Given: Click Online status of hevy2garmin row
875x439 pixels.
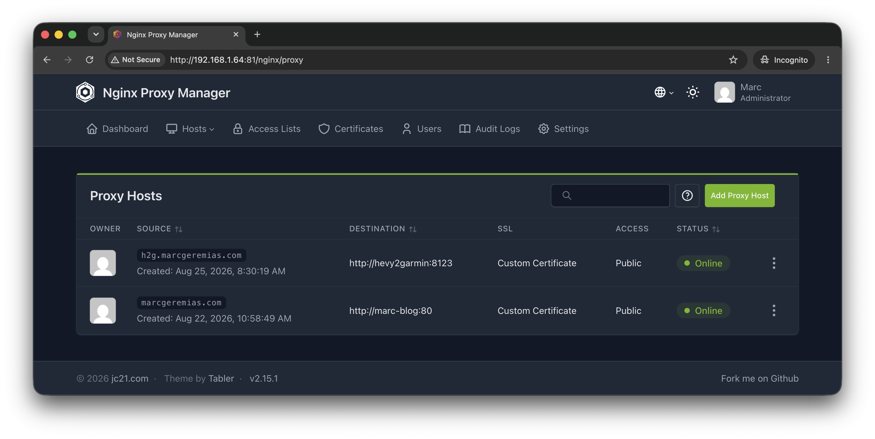Looking at the screenshot, I should click(703, 263).
